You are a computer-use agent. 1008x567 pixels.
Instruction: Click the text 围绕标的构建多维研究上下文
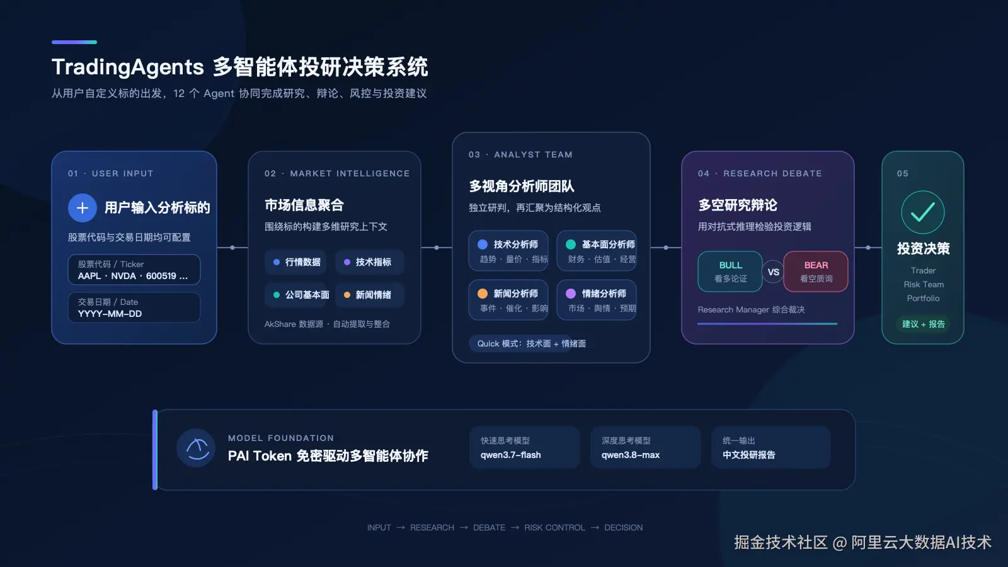[x=326, y=227]
